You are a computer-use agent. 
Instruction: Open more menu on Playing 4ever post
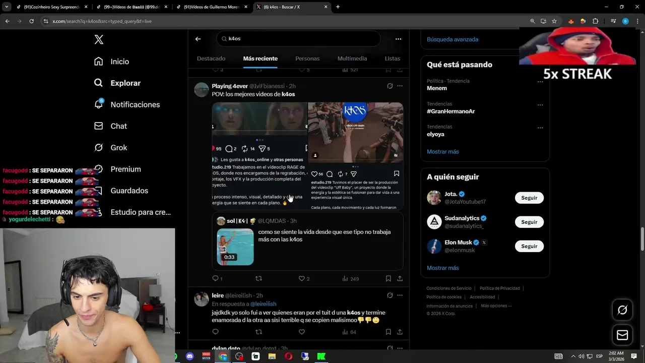point(400,86)
